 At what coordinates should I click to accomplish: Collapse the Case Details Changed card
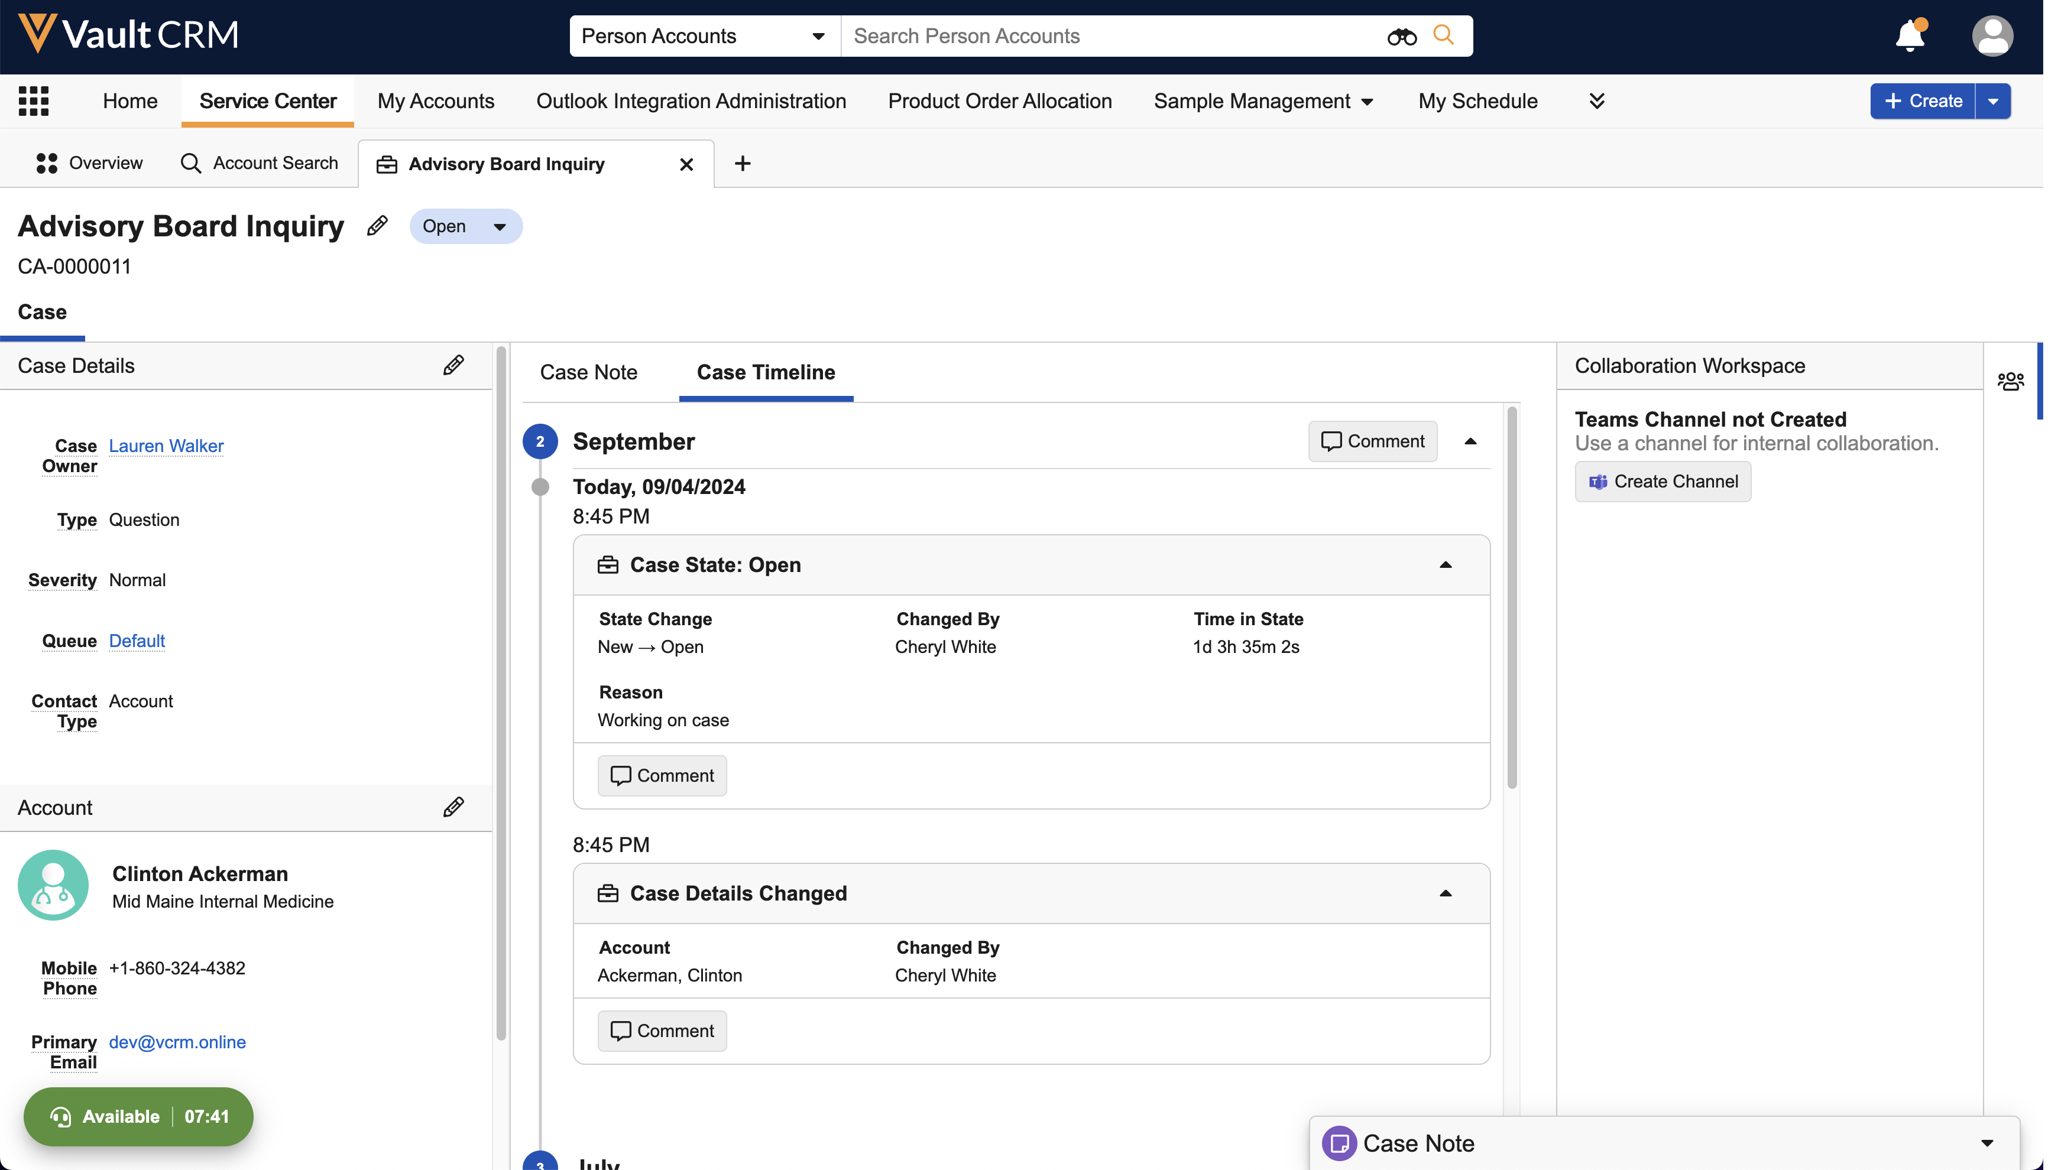point(1445,893)
